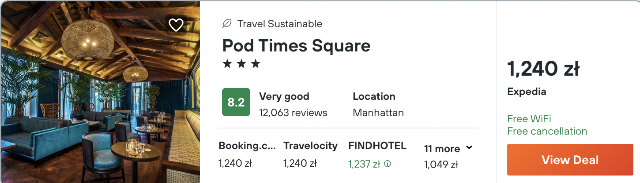Click the Very good rating label
640x183 pixels.
(x=284, y=96)
